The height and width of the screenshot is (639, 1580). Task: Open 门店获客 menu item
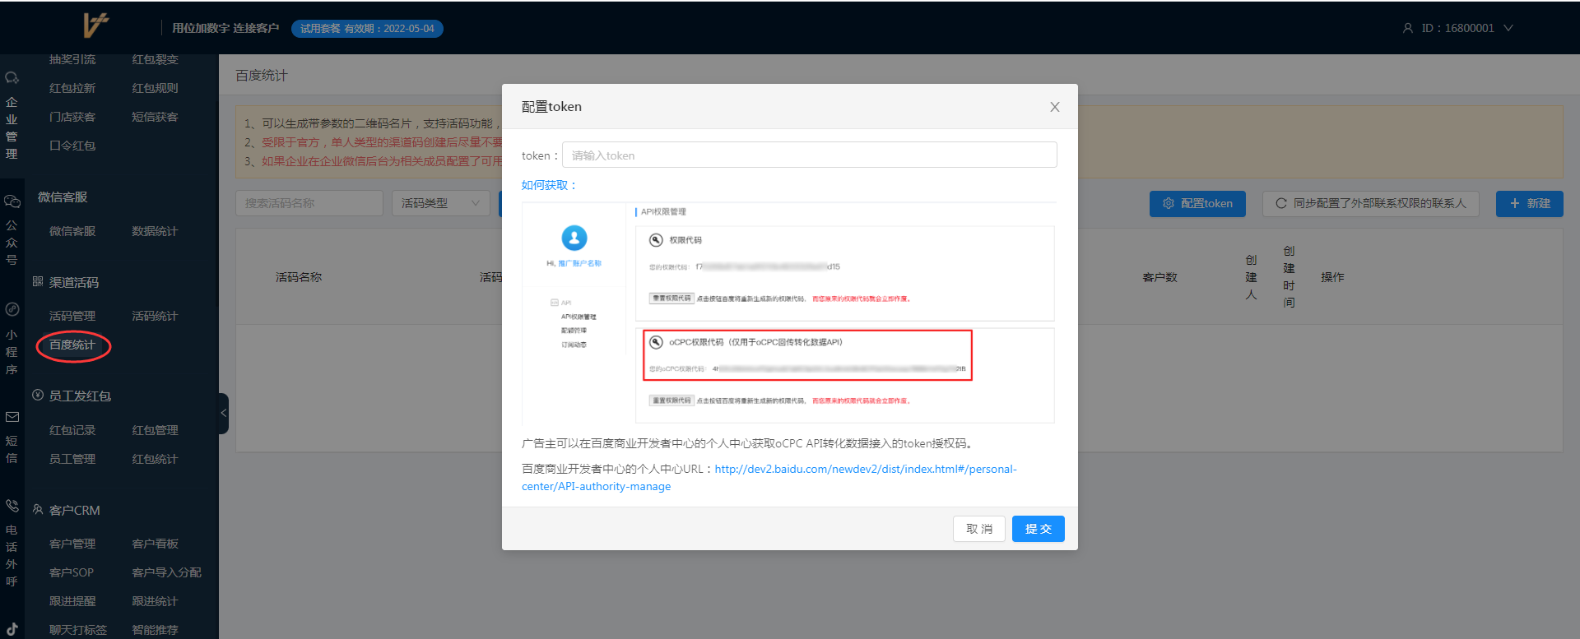72,117
